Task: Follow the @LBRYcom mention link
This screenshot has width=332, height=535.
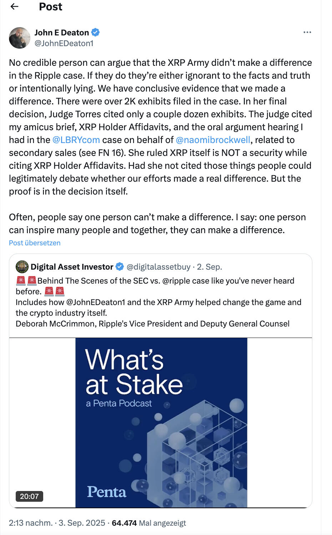Action: (76, 140)
